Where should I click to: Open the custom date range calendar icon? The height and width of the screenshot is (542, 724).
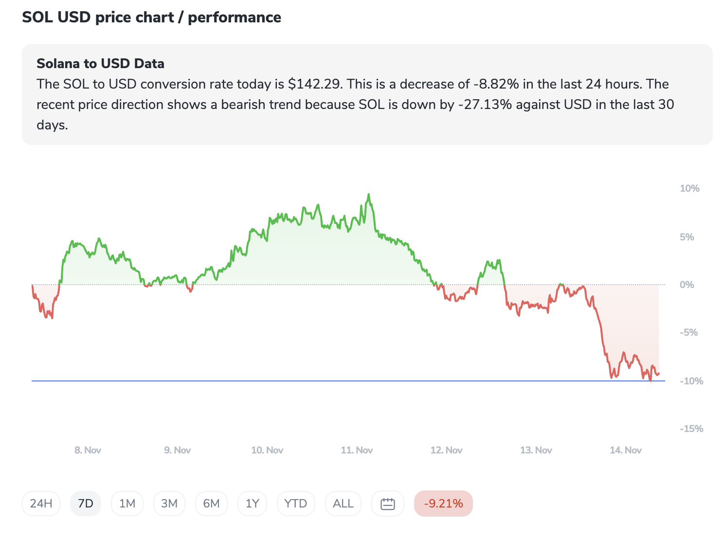point(387,504)
